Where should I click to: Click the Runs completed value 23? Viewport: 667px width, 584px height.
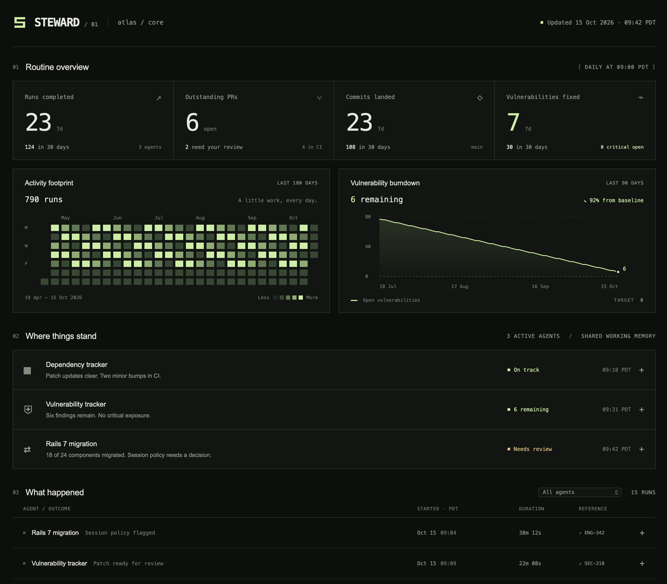(38, 122)
